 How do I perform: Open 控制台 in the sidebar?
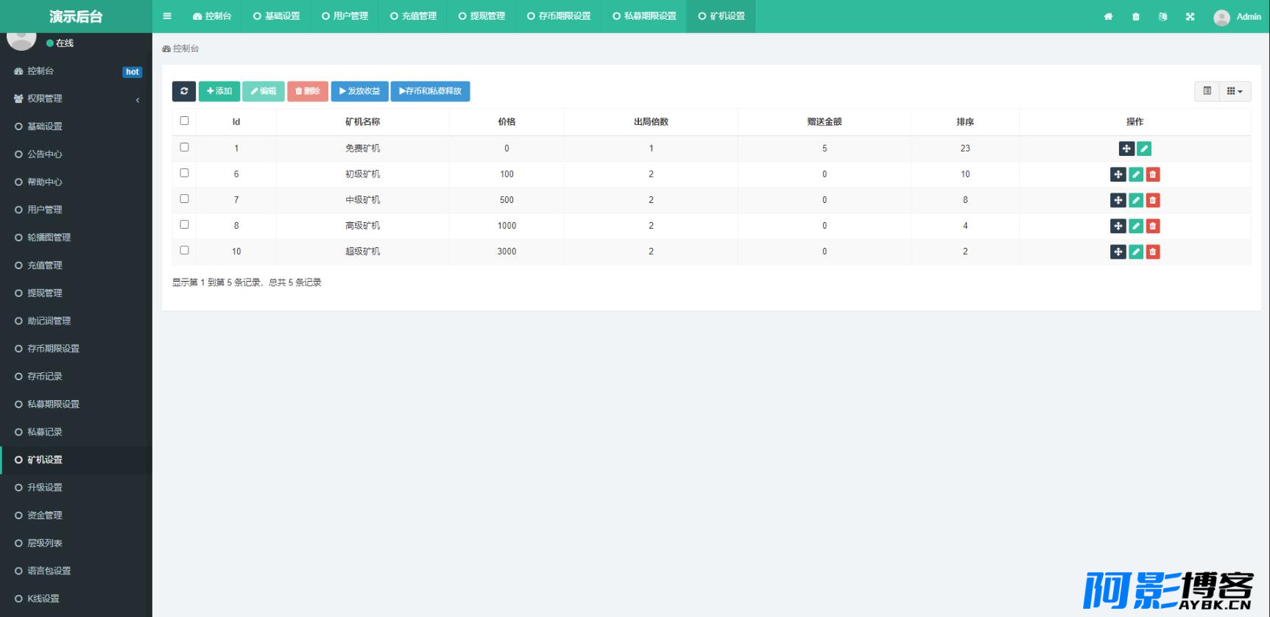tap(76, 71)
